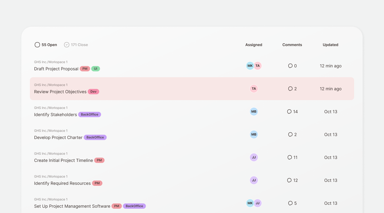Click comment count 0 on Draft Project Proposal

tap(295, 66)
